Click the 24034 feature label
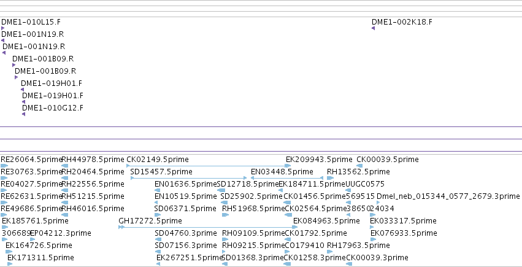 382,209
